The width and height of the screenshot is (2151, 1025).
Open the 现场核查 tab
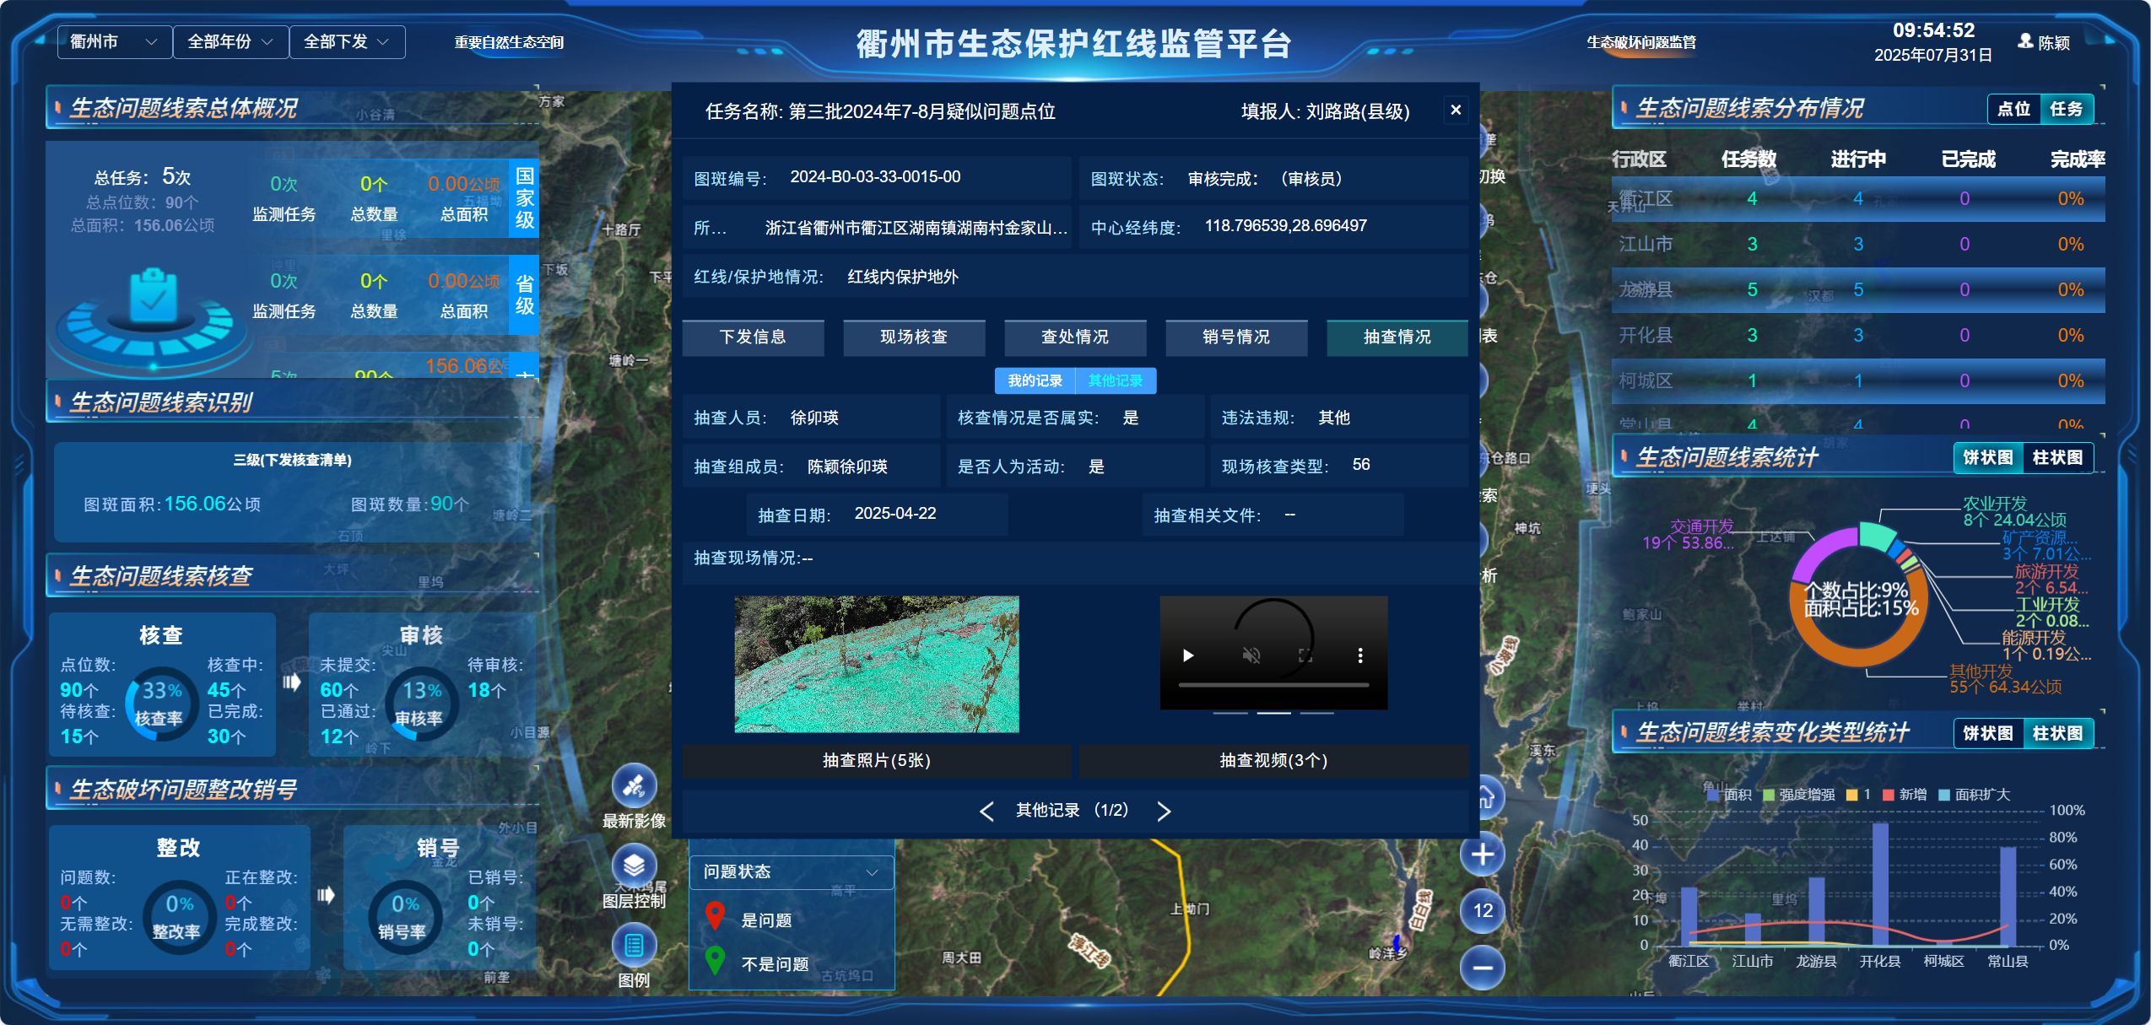[914, 337]
